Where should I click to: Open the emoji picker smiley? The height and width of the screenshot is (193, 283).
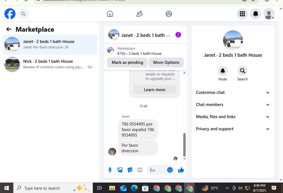tap(170, 170)
